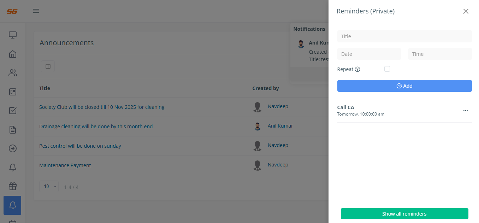Click the document sidebar icon
The image size is (479, 223).
(13, 130)
